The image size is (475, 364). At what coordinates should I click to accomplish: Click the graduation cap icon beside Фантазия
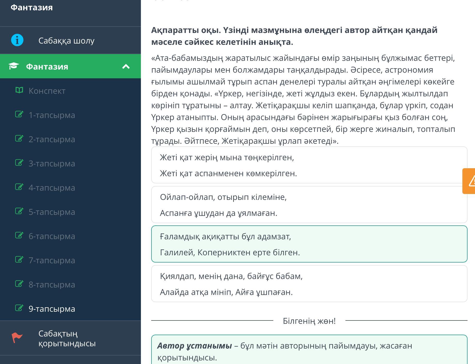coord(14,66)
